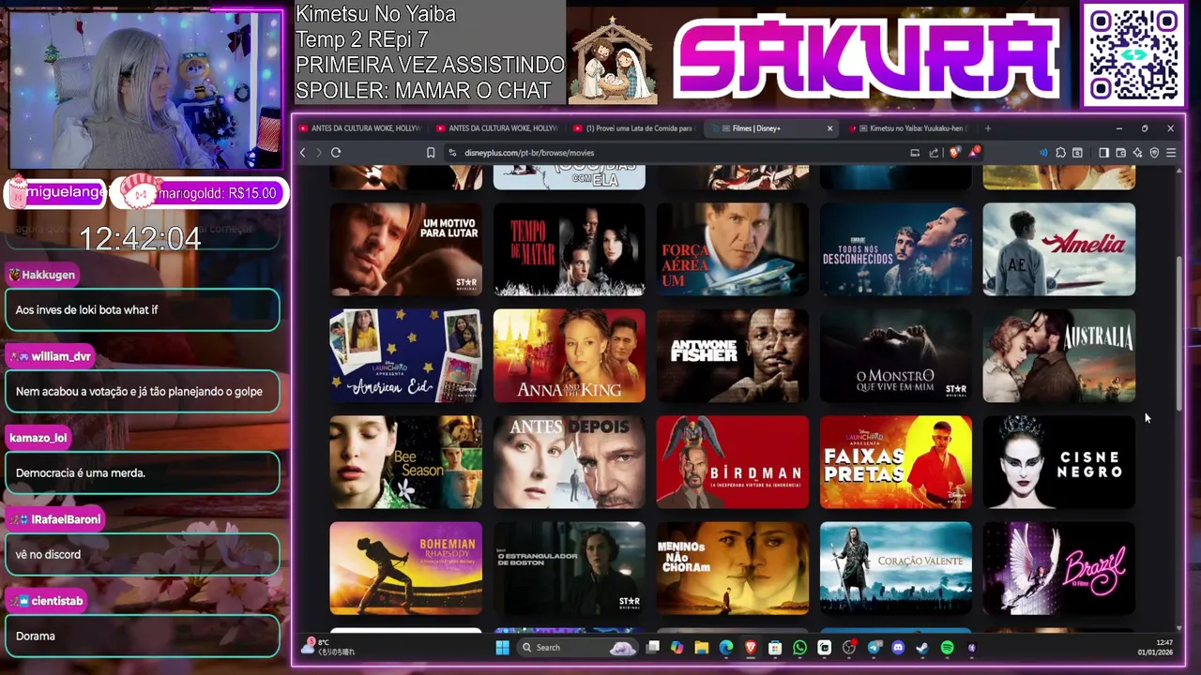
Task: Click the chat username william_dvr
Action: point(60,356)
